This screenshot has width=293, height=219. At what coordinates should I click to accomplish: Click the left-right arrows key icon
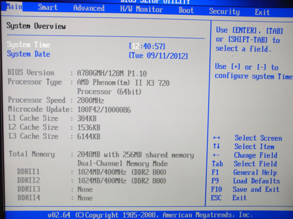pos(216,138)
